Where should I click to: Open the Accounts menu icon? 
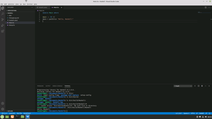click(x=3, y=103)
